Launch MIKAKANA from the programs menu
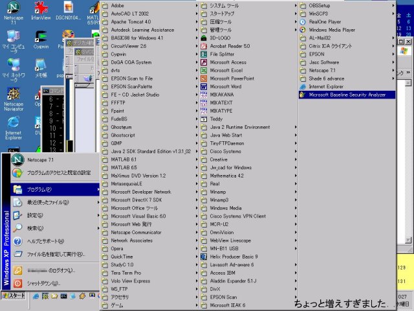This screenshot has height=311, width=414. tap(248, 95)
